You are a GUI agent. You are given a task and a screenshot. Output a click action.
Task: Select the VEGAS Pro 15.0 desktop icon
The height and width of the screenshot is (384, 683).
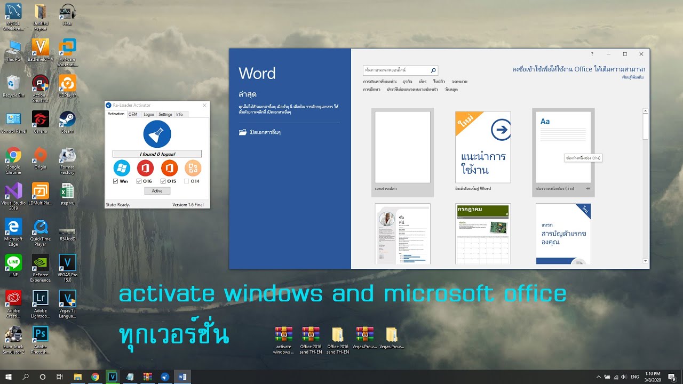[67, 268]
